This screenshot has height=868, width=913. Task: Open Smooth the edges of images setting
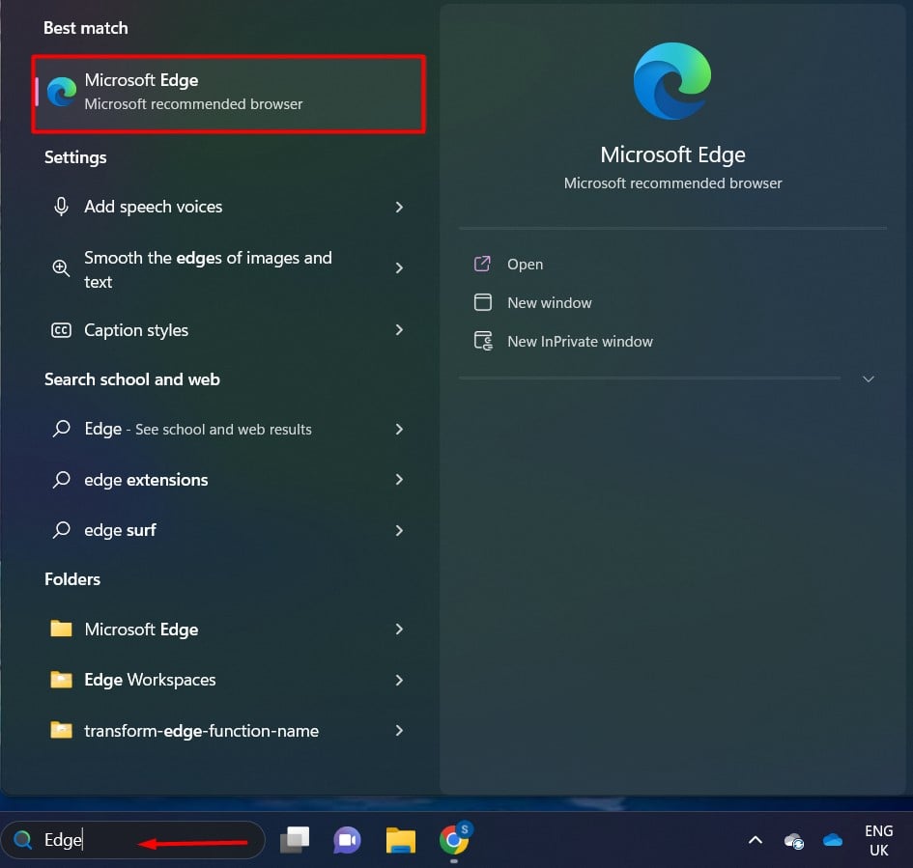(x=229, y=269)
